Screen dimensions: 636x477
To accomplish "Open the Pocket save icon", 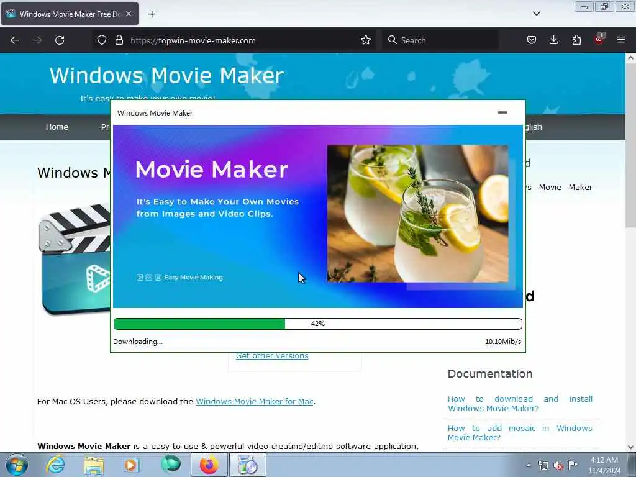I will tap(532, 40).
